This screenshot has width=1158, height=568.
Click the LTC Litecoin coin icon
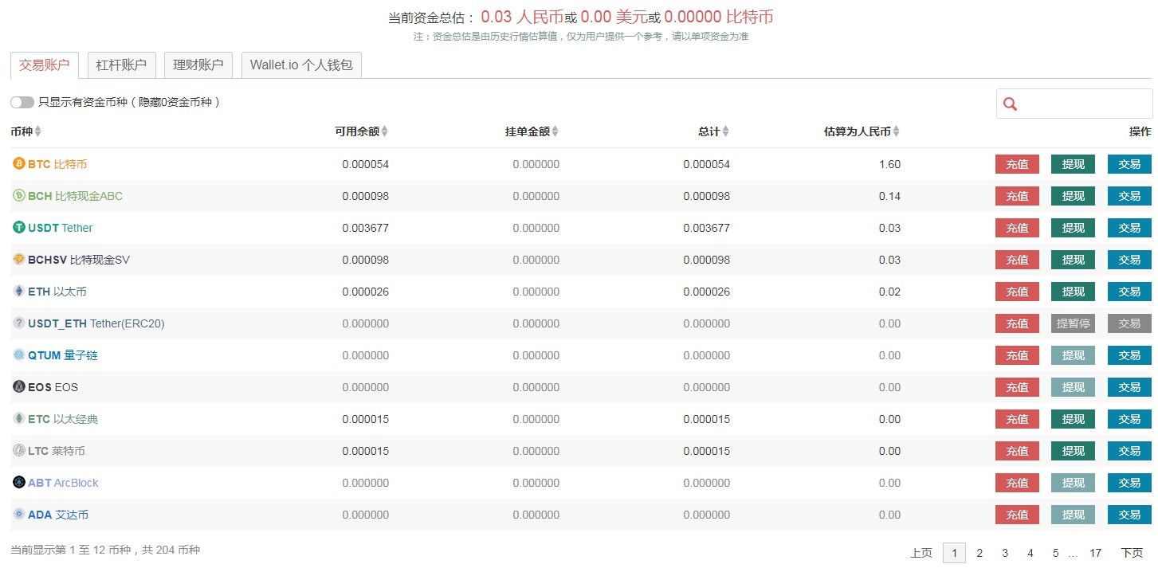coord(19,451)
